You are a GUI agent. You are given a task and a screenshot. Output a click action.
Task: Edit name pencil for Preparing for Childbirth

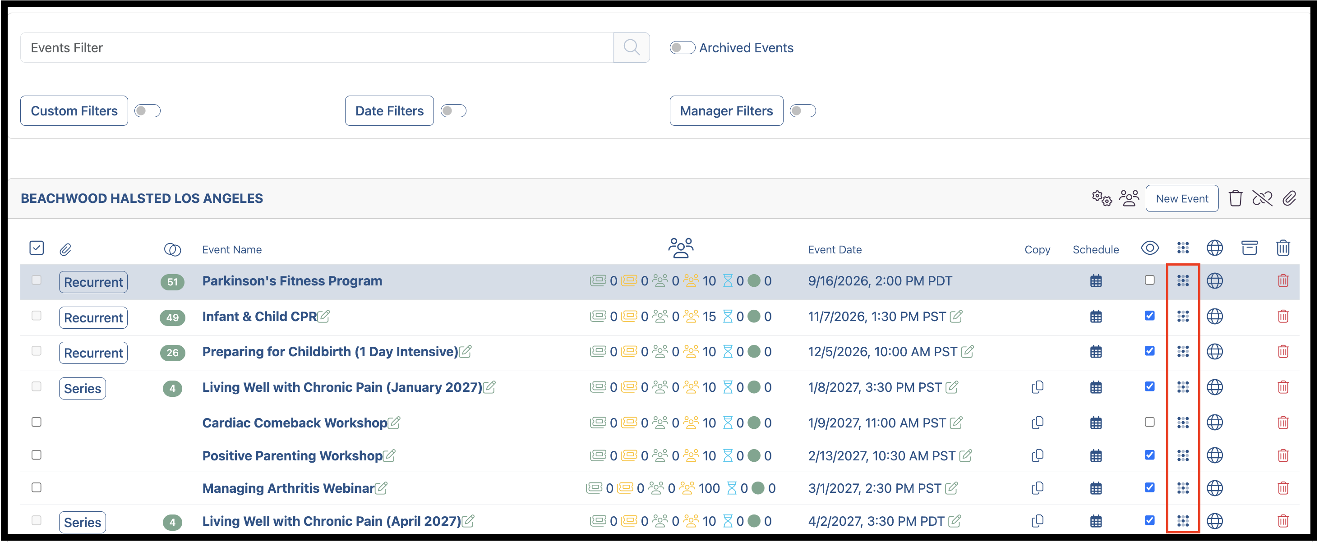click(x=465, y=352)
